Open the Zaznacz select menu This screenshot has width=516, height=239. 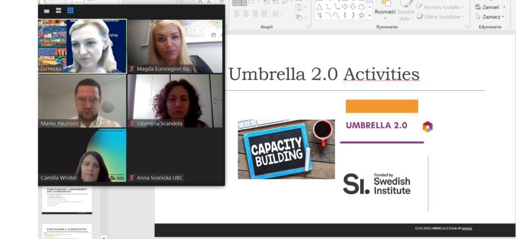coord(490,17)
